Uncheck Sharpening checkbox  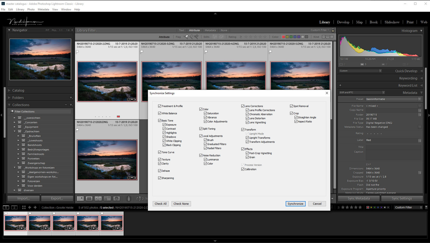[x=160, y=178]
